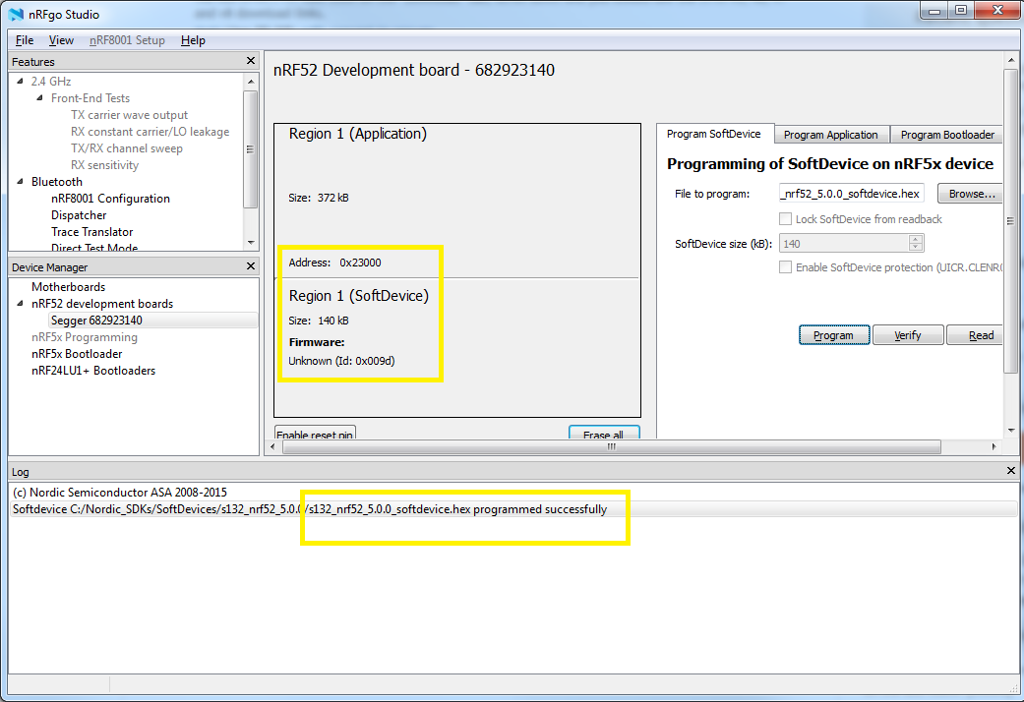Decrease SoftDevice size with down arrow
The image size is (1024, 702).
pos(916,248)
